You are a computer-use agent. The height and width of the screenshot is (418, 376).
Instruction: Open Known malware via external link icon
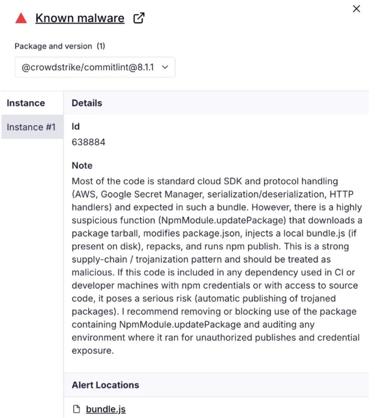139,18
